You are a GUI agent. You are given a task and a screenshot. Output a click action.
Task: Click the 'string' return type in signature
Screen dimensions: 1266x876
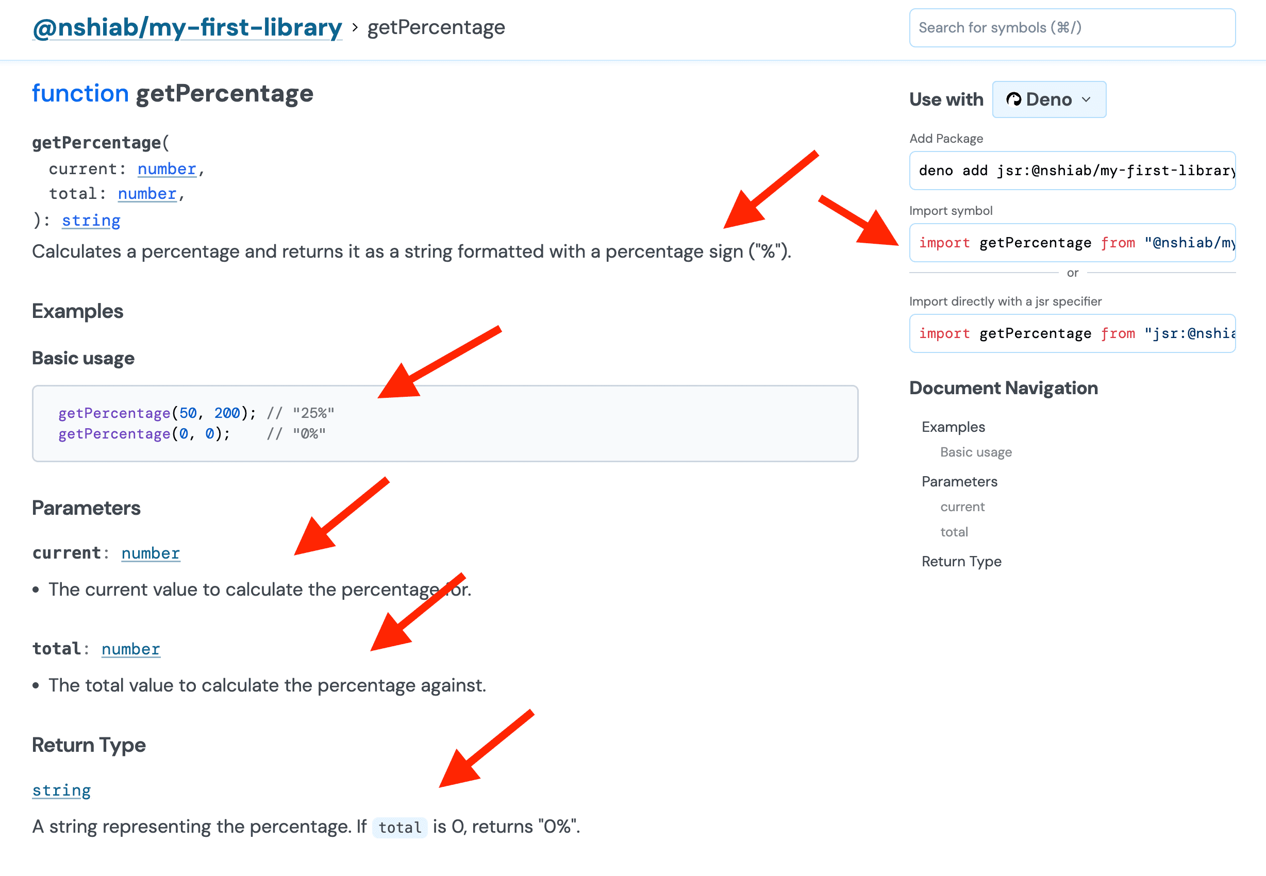(x=91, y=221)
